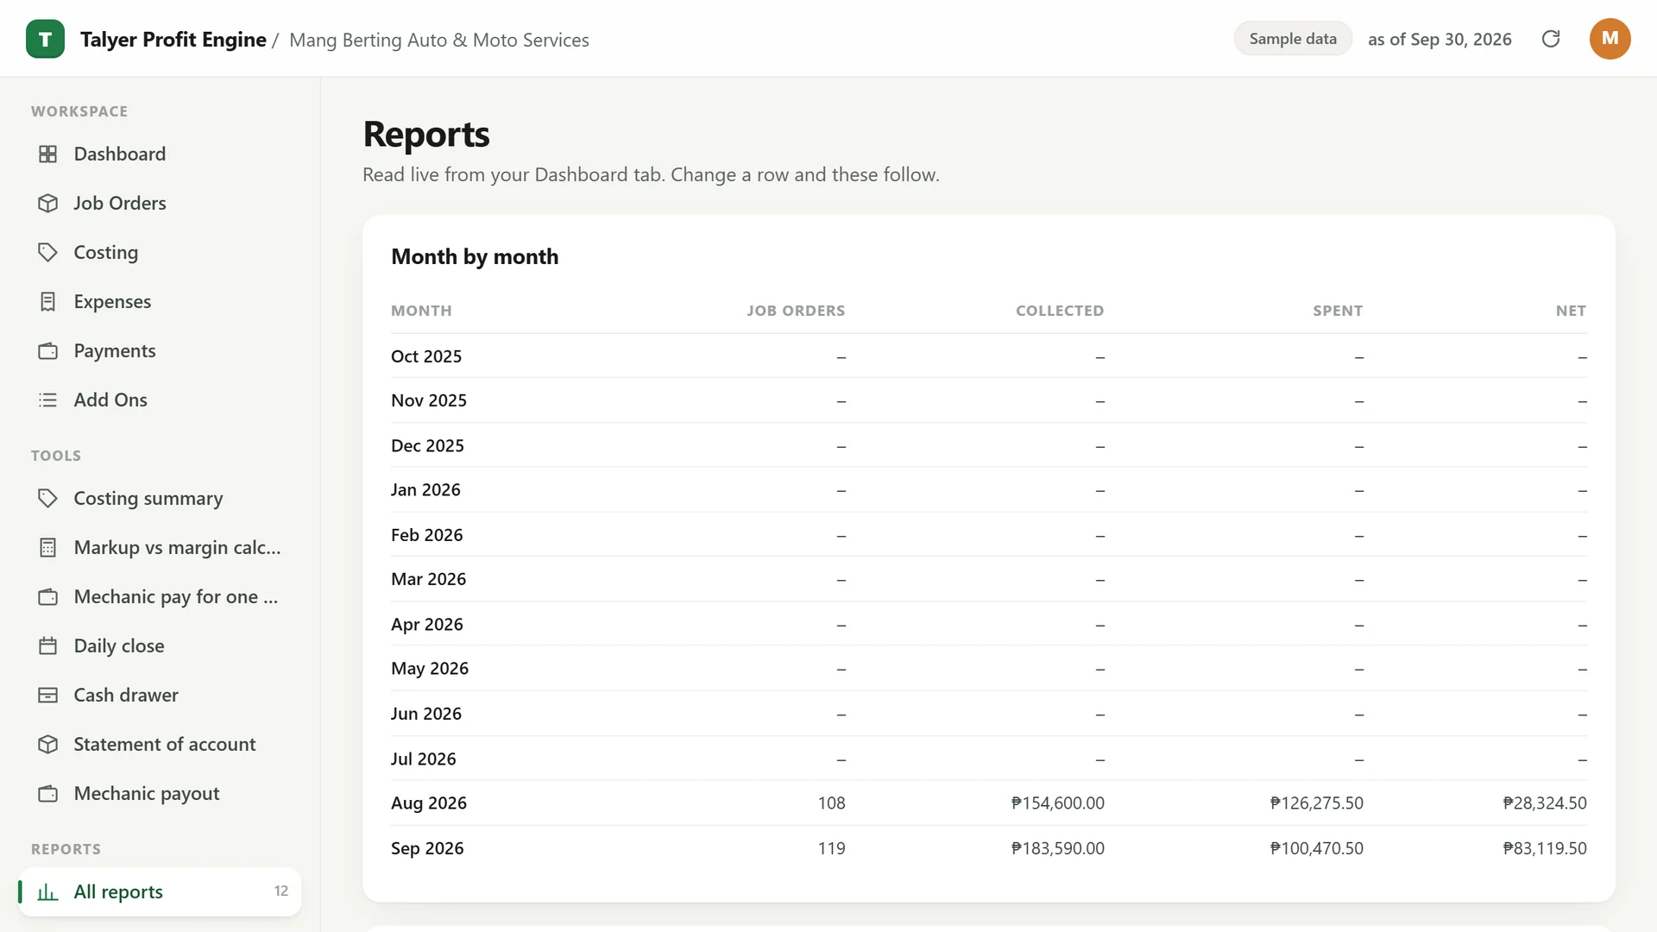Click the ₱154,600.00 collected value
The height and width of the screenshot is (932, 1657).
click(x=1057, y=803)
